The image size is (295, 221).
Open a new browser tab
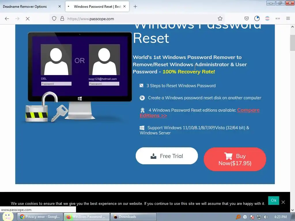135,7
